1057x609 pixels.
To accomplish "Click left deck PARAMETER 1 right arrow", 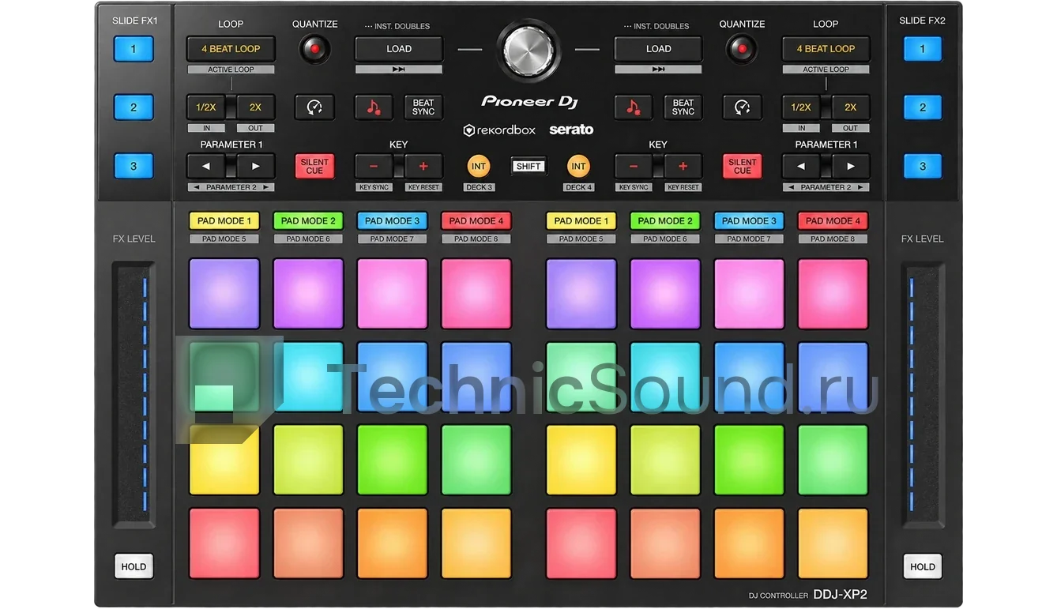I will (255, 166).
